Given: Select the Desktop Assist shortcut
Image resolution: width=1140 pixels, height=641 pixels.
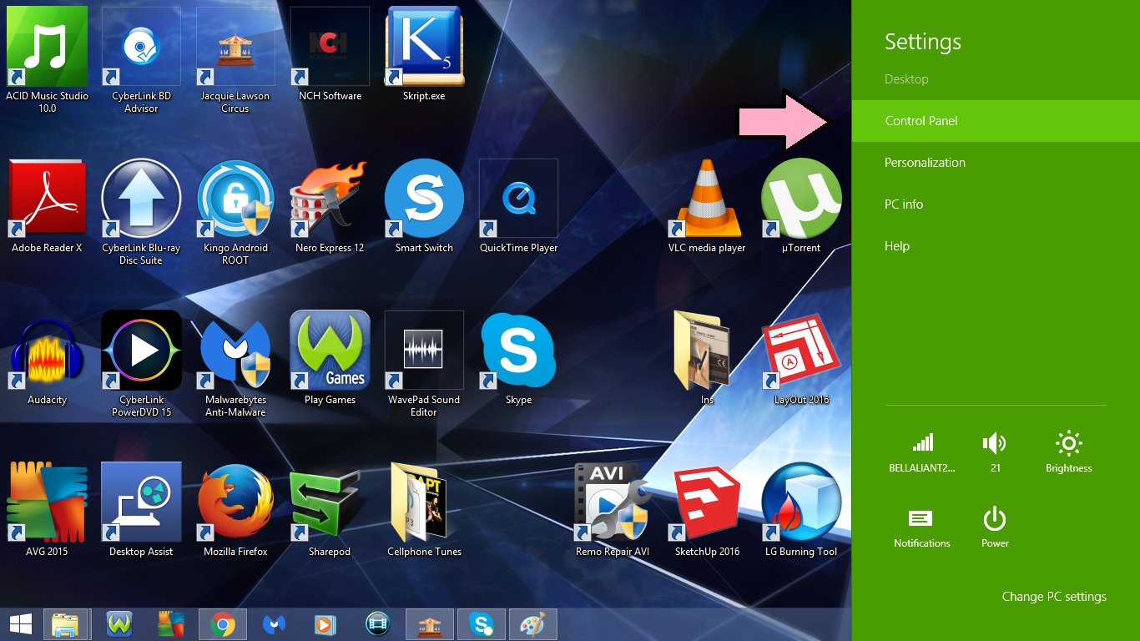Looking at the screenshot, I should click(x=141, y=510).
